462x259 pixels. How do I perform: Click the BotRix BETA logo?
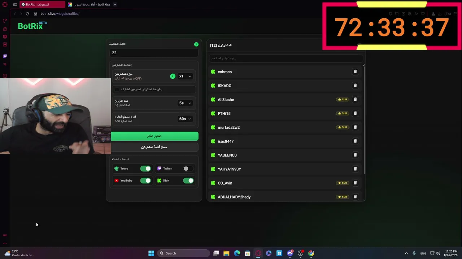tap(32, 26)
